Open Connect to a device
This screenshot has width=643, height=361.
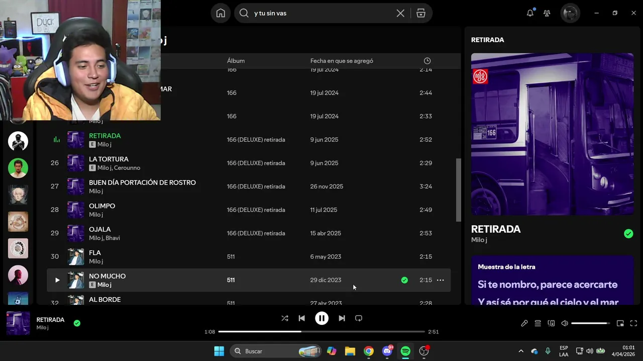(x=551, y=323)
